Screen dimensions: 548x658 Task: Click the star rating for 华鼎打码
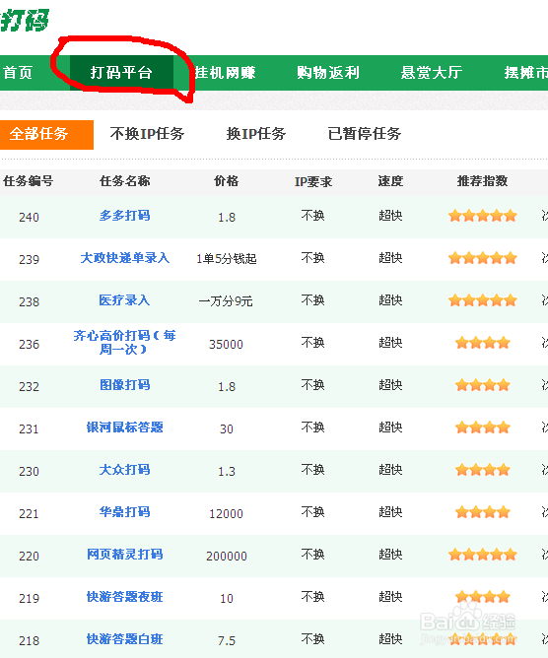click(x=483, y=512)
